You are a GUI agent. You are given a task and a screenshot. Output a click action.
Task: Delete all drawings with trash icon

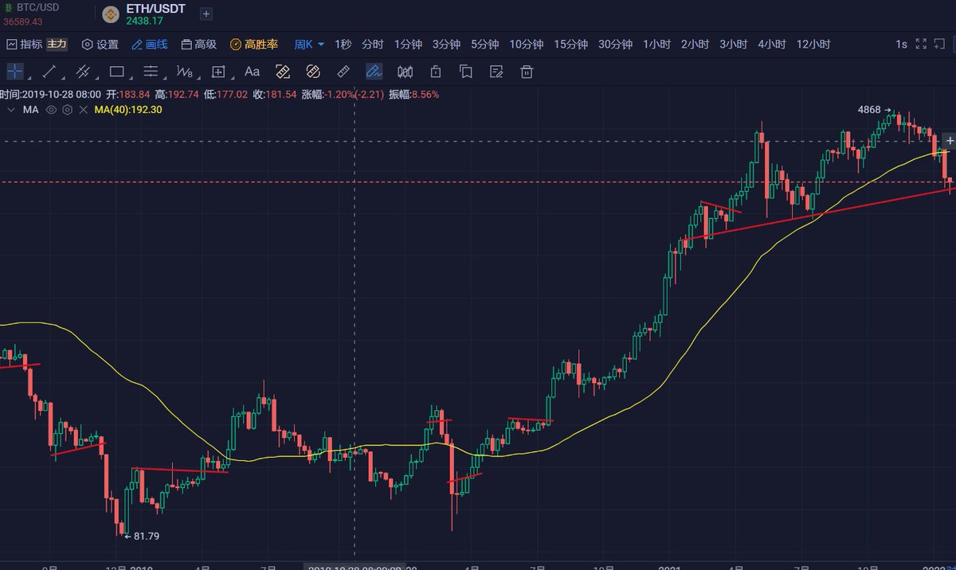coord(526,72)
